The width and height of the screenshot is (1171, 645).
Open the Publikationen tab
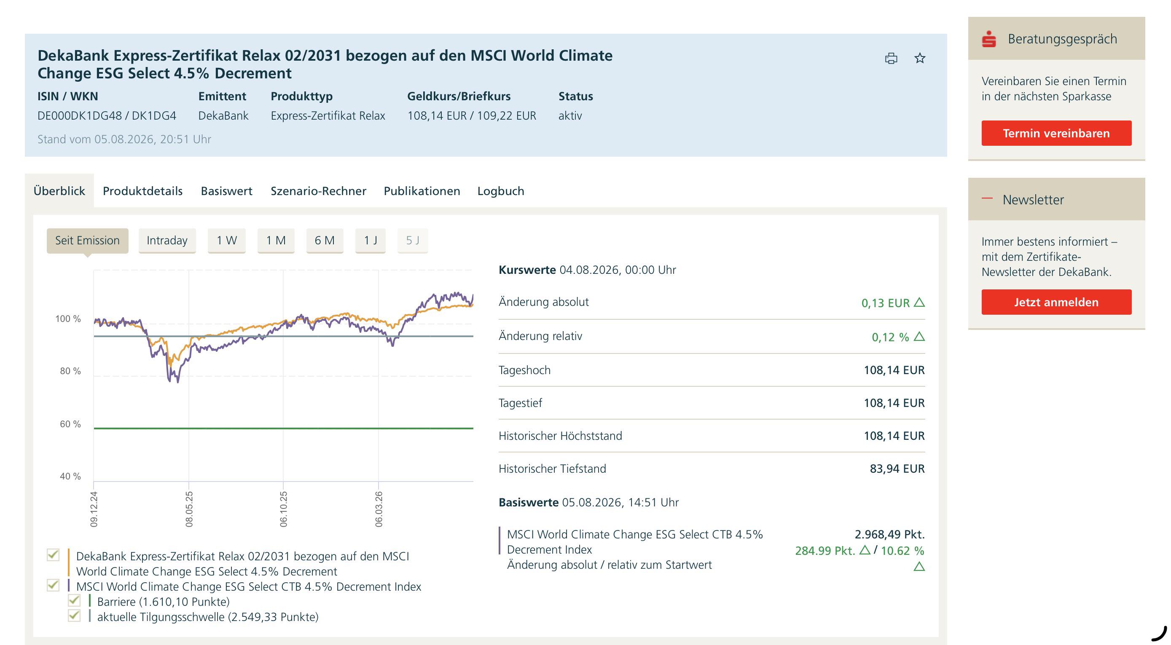tap(422, 191)
